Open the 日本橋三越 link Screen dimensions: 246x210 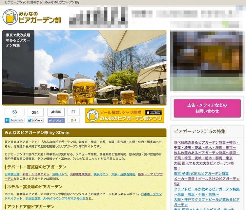point(12,174)
